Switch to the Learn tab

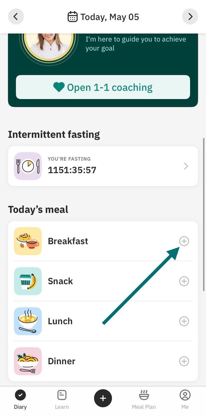(x=62, y=400)
